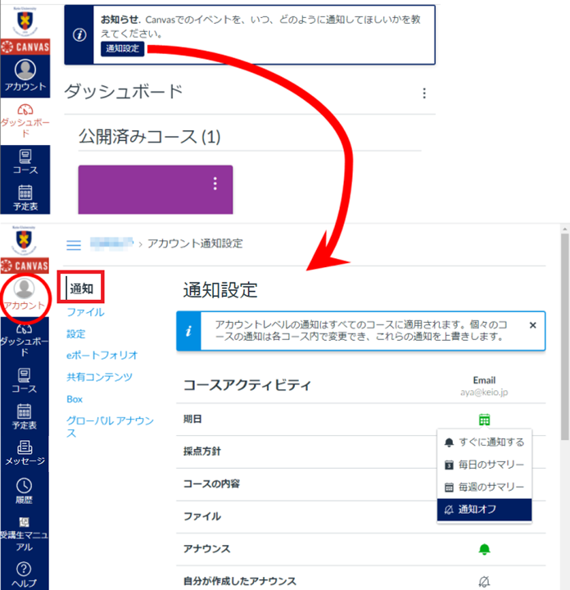Select 共有コンテンツ in the account menu

tap(99, 377)
